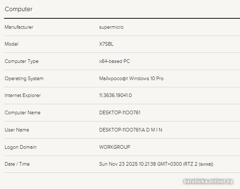240x189 pixels.
Task: Select the x64-based PC value
Action: (115, 61)
